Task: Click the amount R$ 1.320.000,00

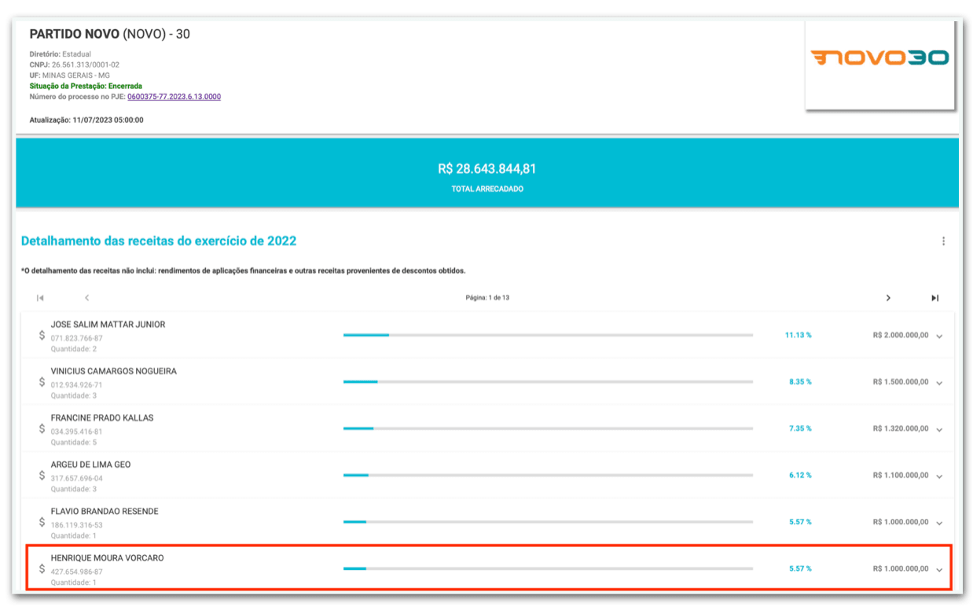Action: (x=900, y=428)
